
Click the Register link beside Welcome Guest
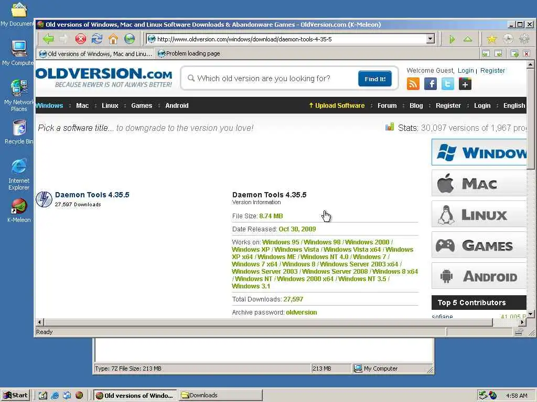pyautogui.click(x=492, y=71)
